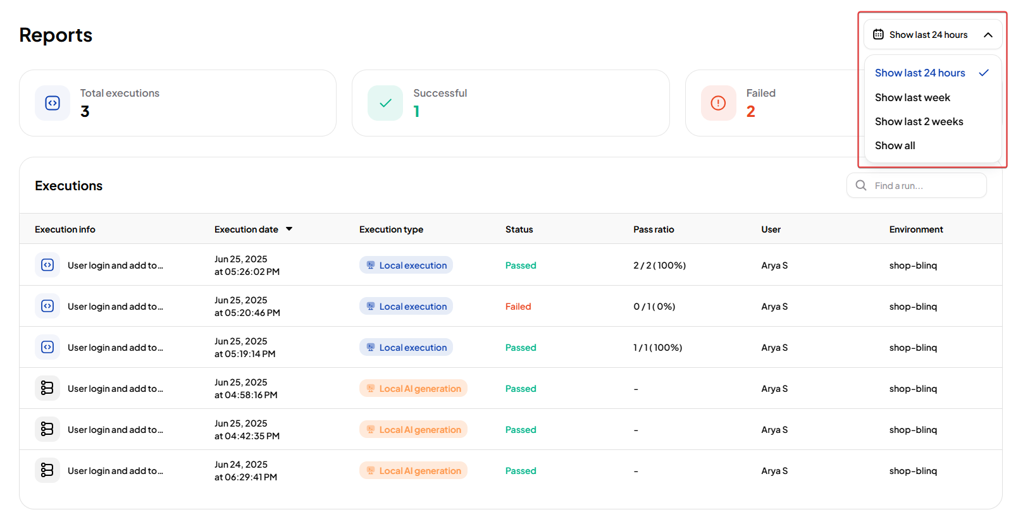Click the generation icon of the 04:58:16 PM run

tap(47, 388)
